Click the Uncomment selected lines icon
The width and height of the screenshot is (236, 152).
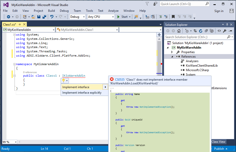[x=166, y=17]
